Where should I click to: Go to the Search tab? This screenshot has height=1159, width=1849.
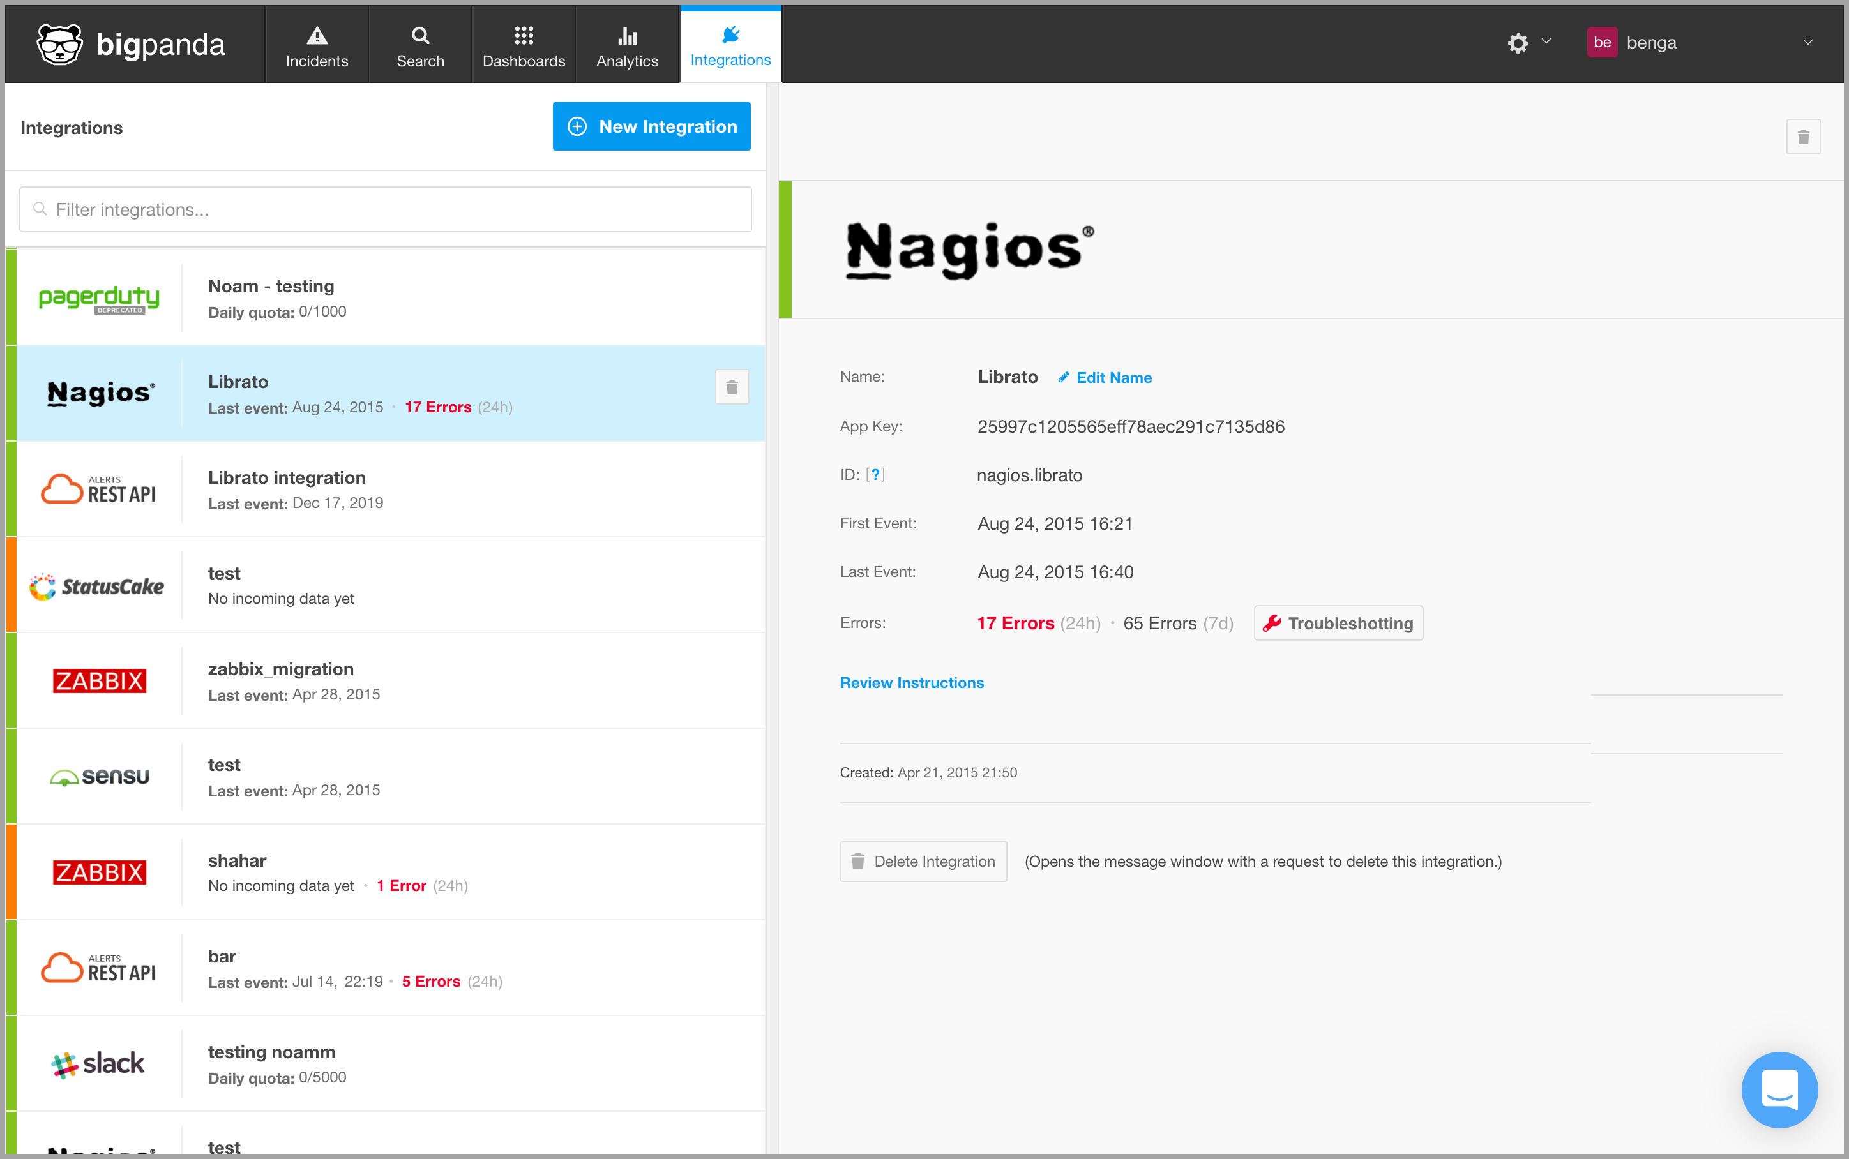pyautogui.click(x=420, y=46)
